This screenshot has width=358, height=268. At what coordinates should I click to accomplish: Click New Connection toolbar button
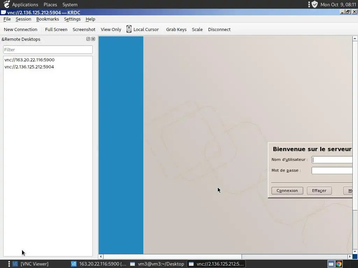tap(21, 29)
